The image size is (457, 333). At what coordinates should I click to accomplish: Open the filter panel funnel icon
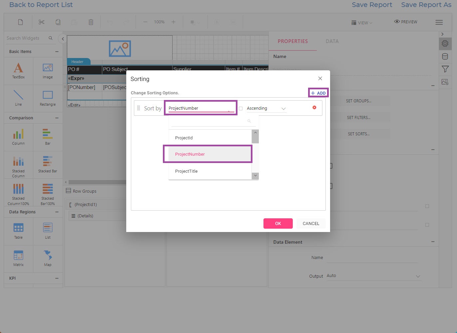(445, 69)
